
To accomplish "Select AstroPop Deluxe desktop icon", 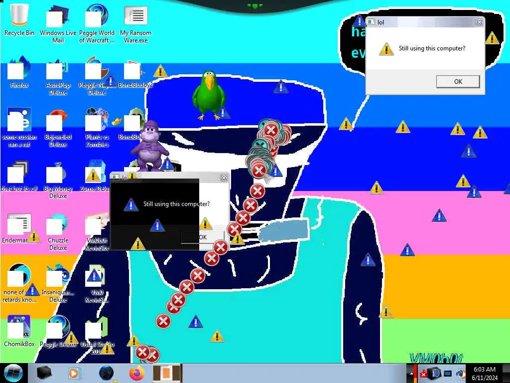I will (x=58, y=76).
